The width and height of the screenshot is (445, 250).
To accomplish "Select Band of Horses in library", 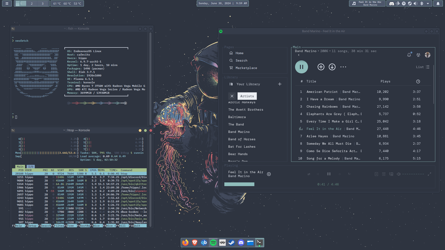I will point(242,139).
